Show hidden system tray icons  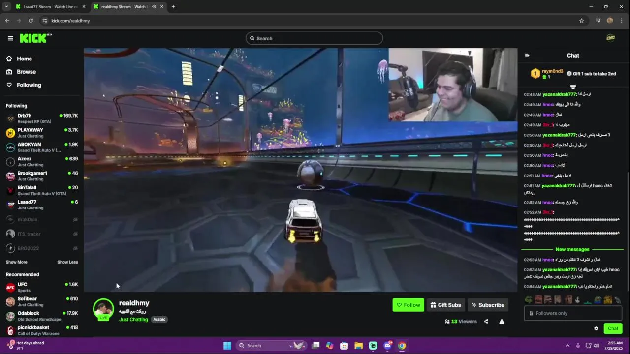567,346
